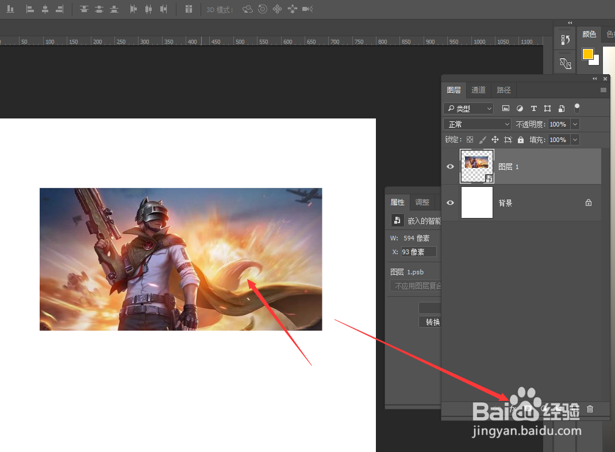Screen dimensions: 615x452
Task: Select the 3D camera zoom icon
Action: 307,9
